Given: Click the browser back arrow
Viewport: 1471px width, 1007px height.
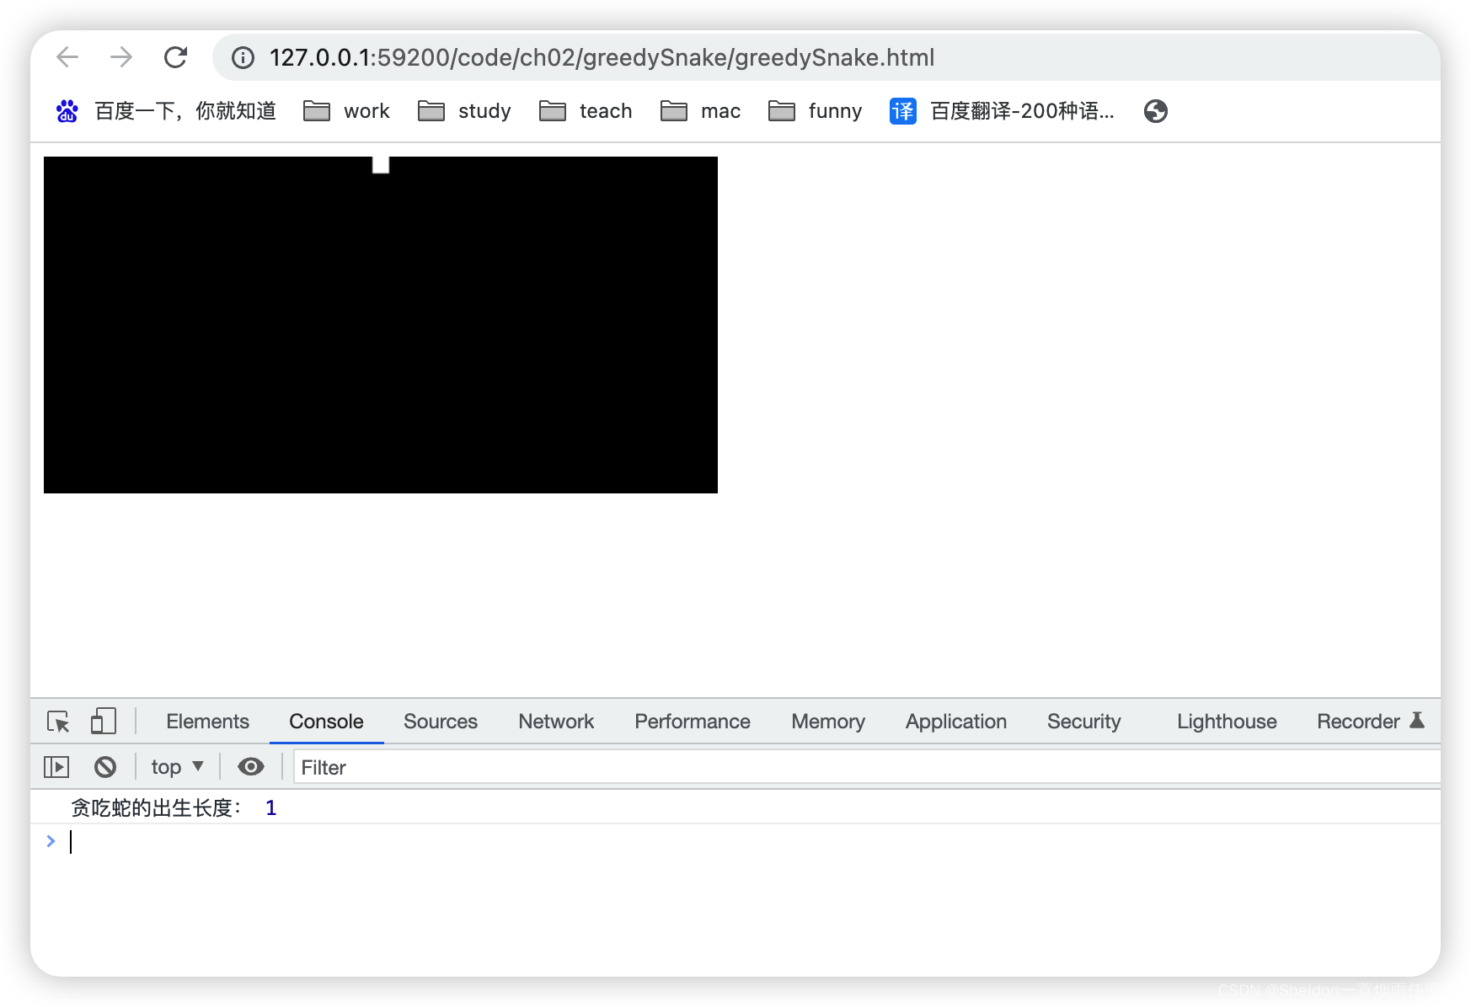Looking at the screenshot, I should [x=67, y=57].
